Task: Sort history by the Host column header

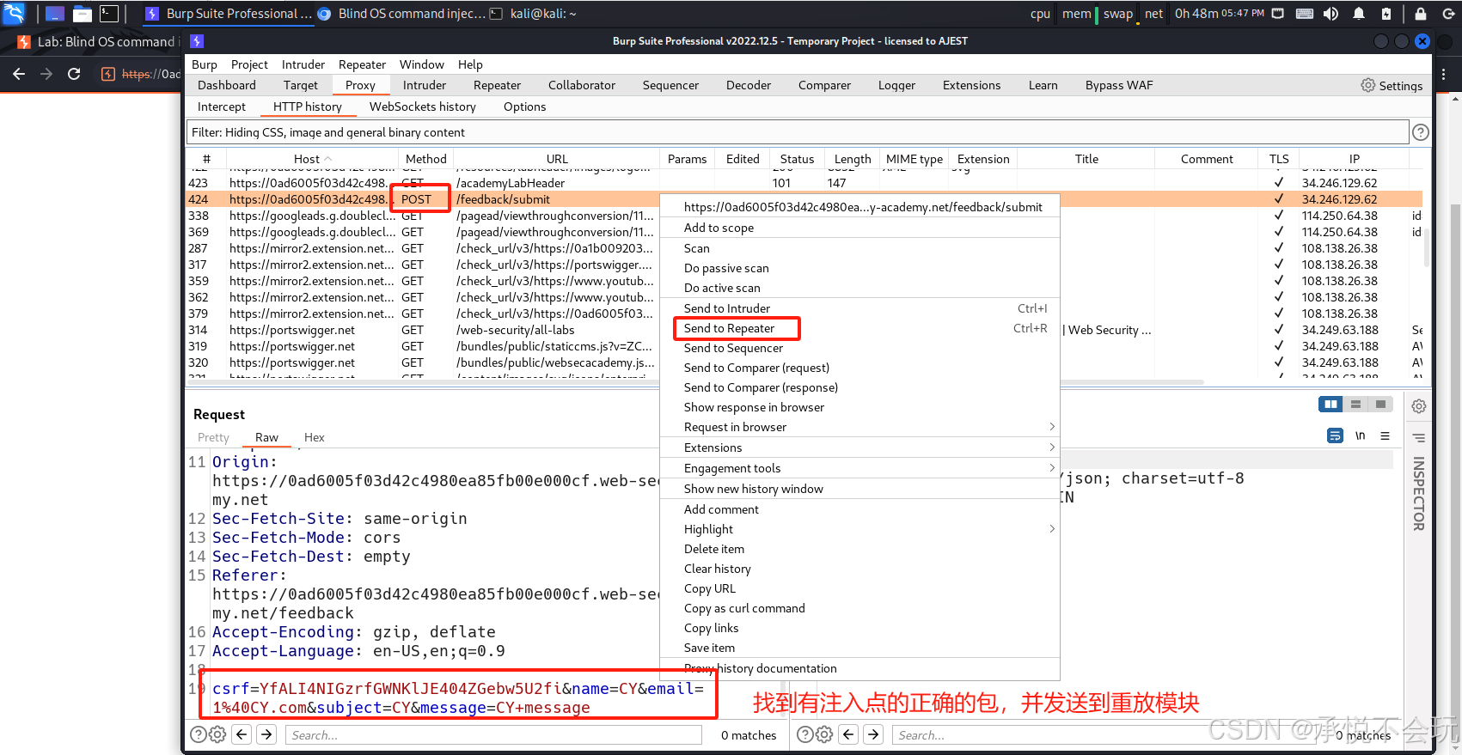Action: pyautogui.click(x=312, y=159)
